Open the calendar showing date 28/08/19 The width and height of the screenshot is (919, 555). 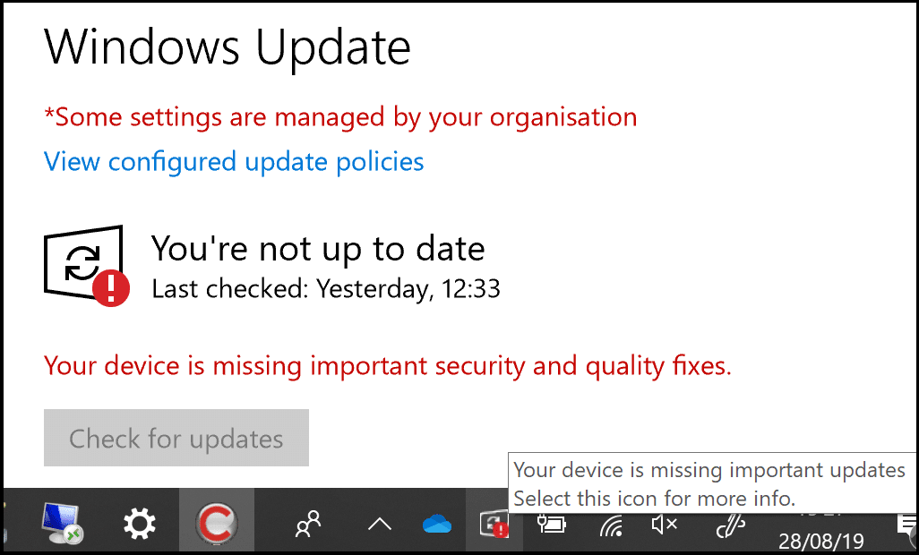tap(821, 540)
